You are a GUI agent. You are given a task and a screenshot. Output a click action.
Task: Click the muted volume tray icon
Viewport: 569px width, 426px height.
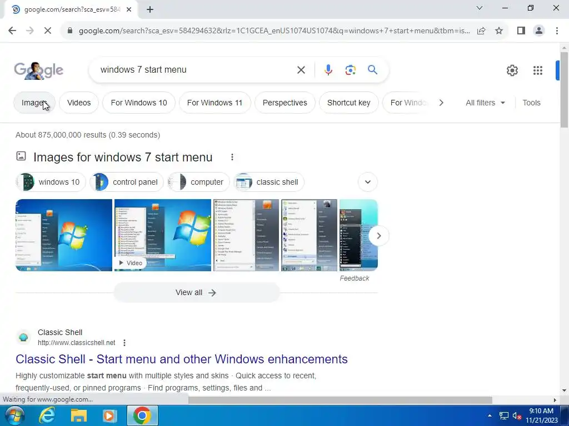click(517, 416)
